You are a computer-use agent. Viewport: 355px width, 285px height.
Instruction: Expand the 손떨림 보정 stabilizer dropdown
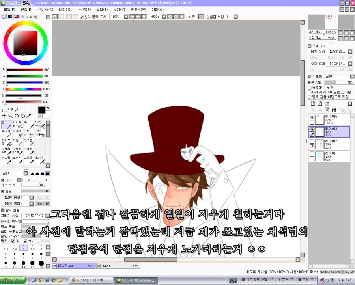pos(235,17)
